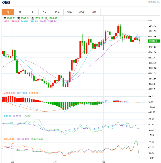This screenshot has width=161, height=163.
Task: Open the 5分 chart tab
Action: pyautogui.click(x=45, y=12)
